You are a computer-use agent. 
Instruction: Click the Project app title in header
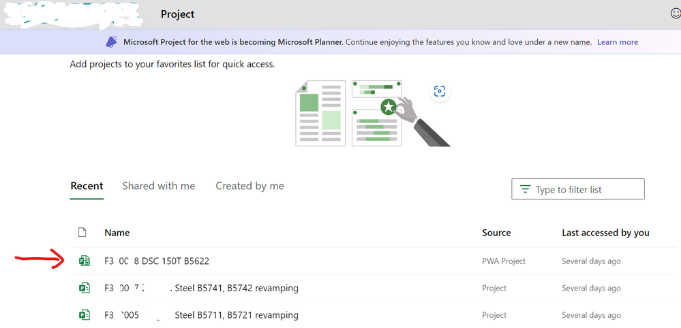(178, 14)
